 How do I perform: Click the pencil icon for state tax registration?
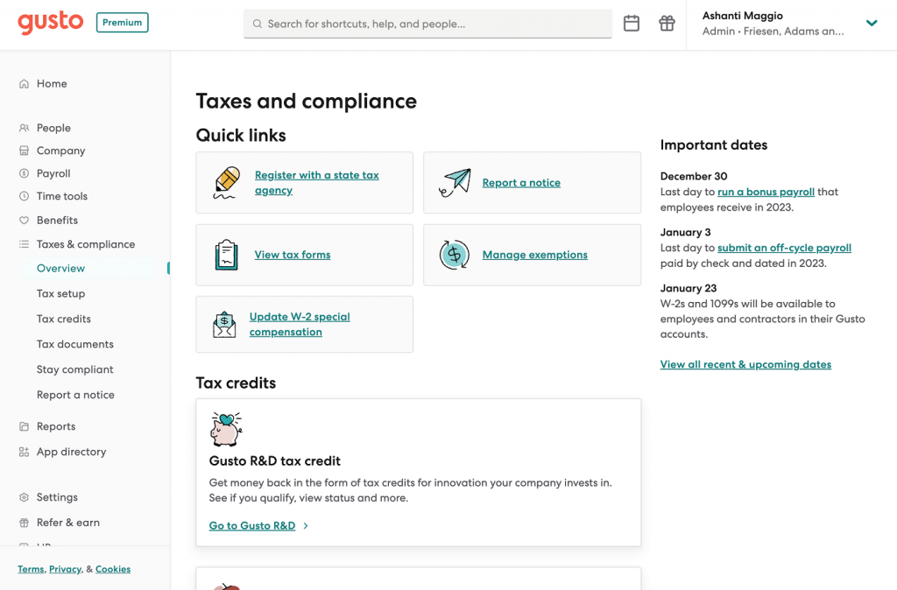click(x=227, y=183)
